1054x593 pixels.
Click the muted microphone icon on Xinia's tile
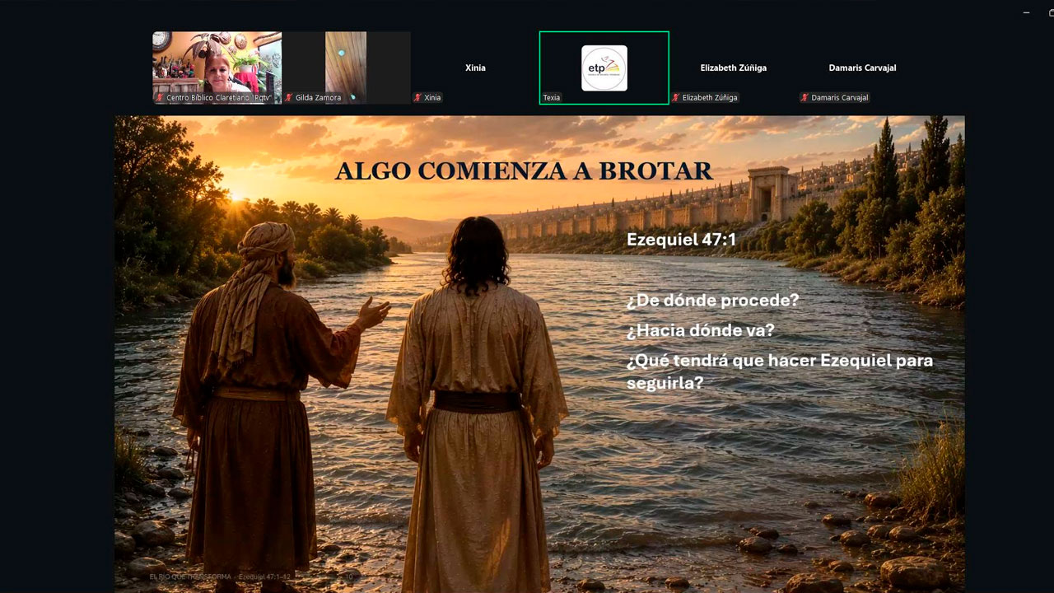coord(418,98)
